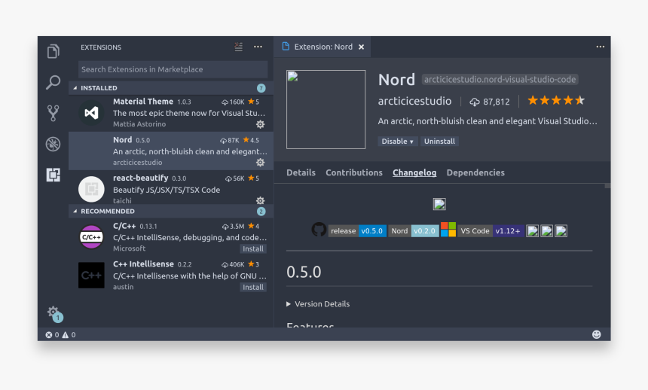Click the release v0.5.0 badge
The height and width of the screenshot is (390, 648).
point(357,231)
